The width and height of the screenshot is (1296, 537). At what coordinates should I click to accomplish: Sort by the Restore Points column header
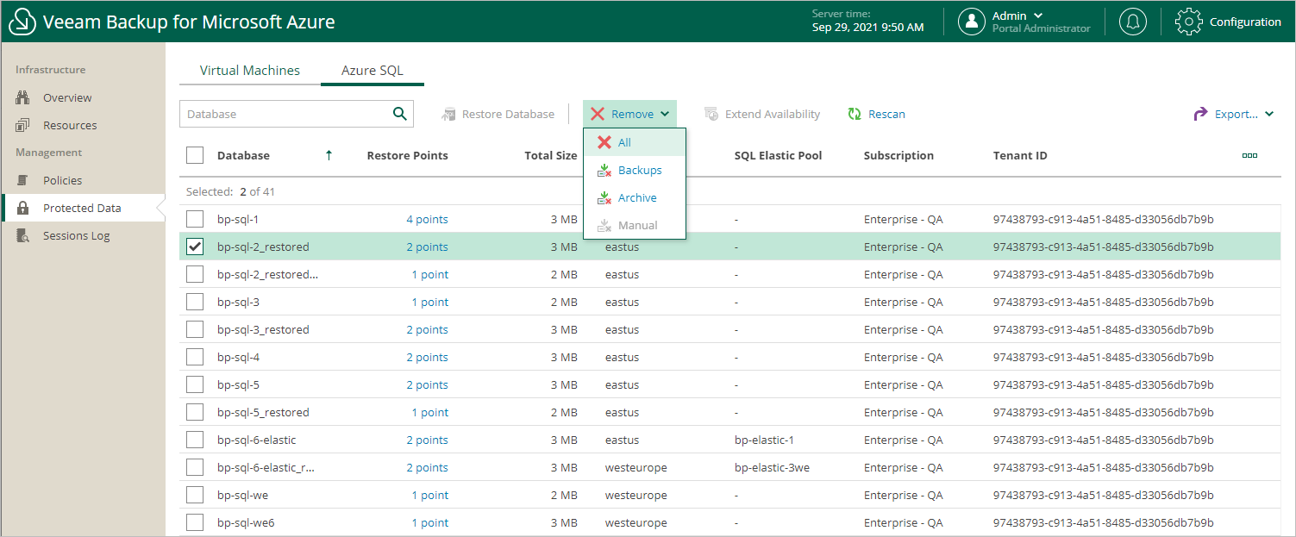tap(407, 155)
